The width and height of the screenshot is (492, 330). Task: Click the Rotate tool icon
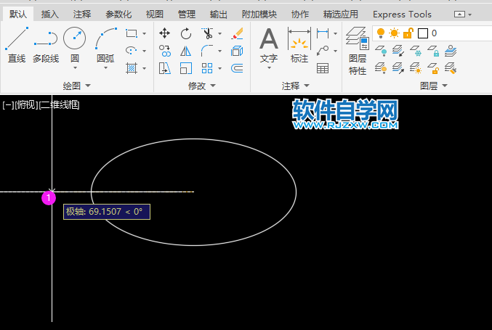click(x=186, y=33)
